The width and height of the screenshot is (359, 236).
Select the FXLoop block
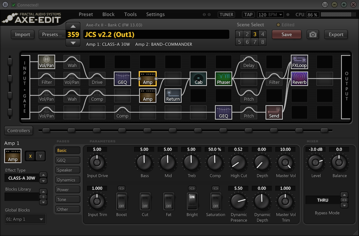299,62
